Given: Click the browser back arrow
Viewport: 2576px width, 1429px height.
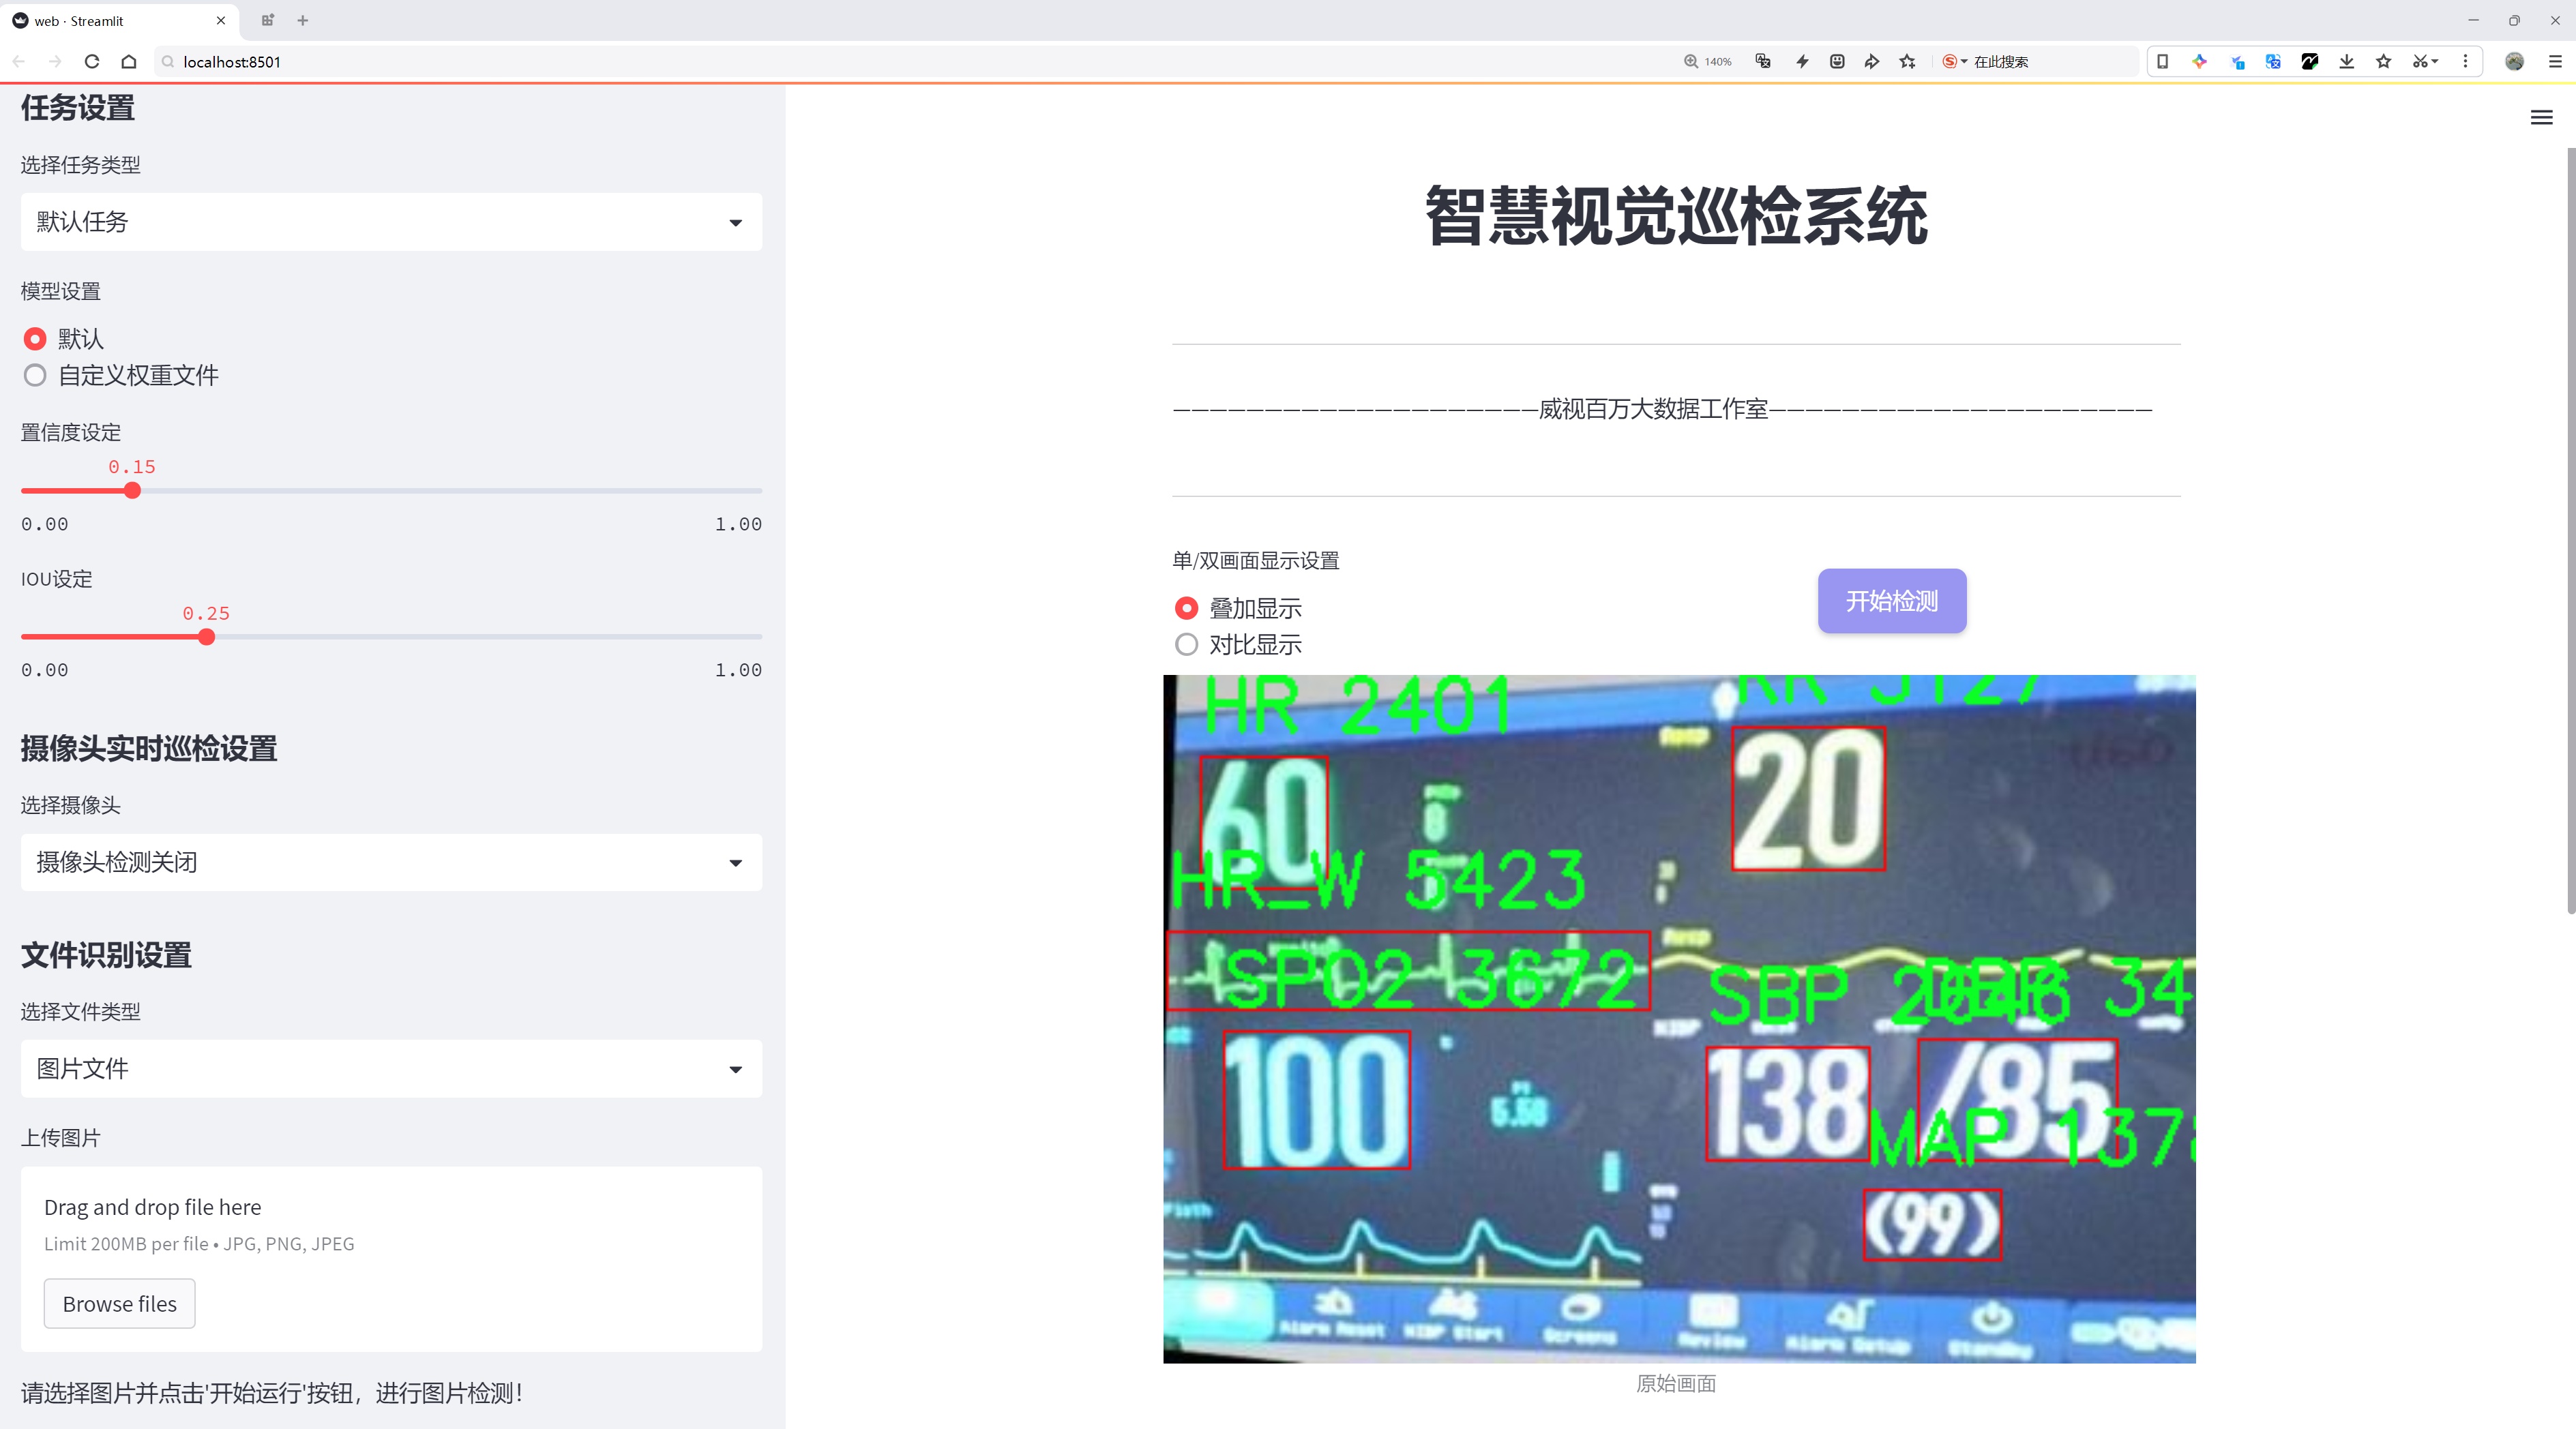Looking at the screenshot, I should click(19, 62).
